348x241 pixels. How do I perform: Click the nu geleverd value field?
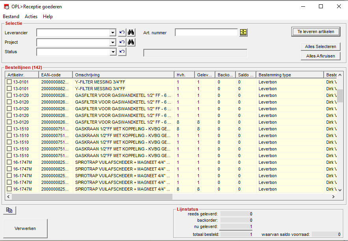click(x=237, y=226)
